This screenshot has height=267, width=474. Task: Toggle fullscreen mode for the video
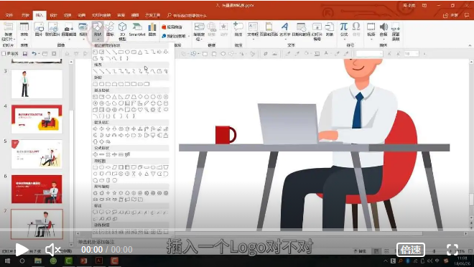(452, 250)
